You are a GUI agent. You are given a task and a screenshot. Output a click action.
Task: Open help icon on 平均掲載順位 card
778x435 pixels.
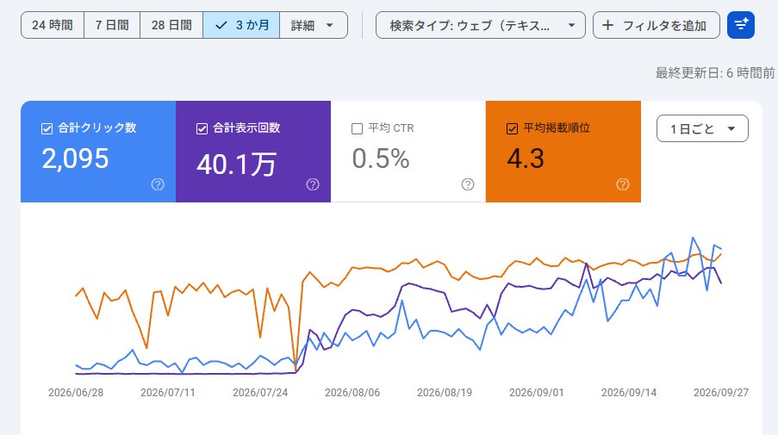click(x=623, y=184)
